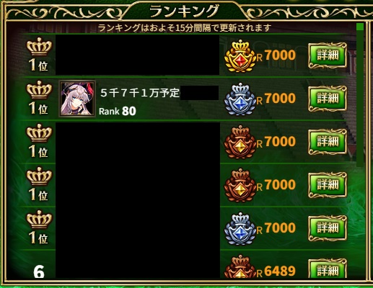The width and height of the screenshot is (373, 288).
Task: Click the fourth row bronze crest badge
Action: (x=240, y=185)
